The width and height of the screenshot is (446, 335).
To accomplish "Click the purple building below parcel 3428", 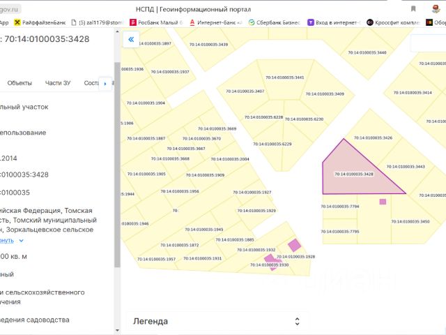I will 383,202.
